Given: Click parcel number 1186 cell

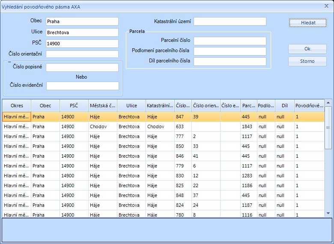Looking at the screenshot, I should [x=249, y=185].
